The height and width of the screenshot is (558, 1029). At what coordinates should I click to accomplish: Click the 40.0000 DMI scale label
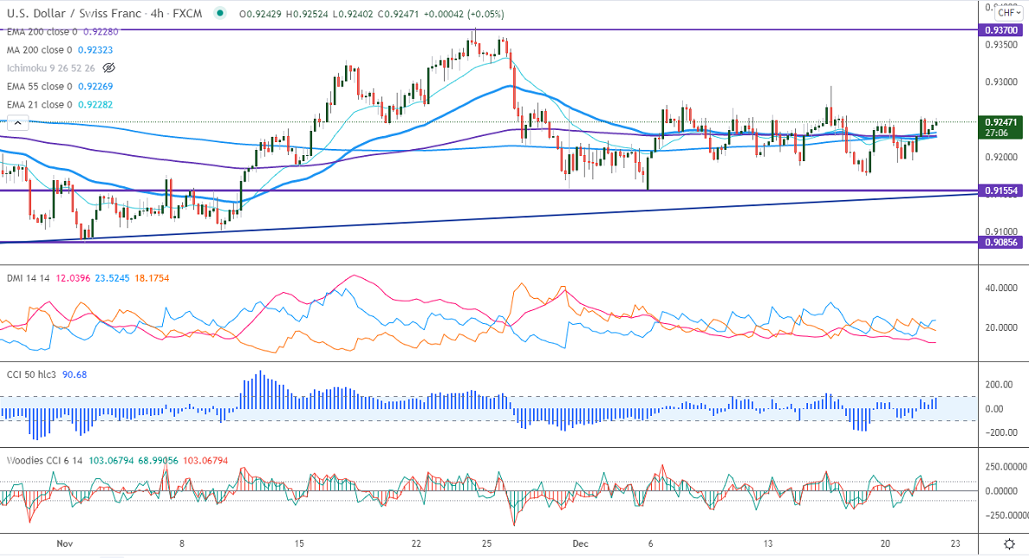pos(1001,288)
